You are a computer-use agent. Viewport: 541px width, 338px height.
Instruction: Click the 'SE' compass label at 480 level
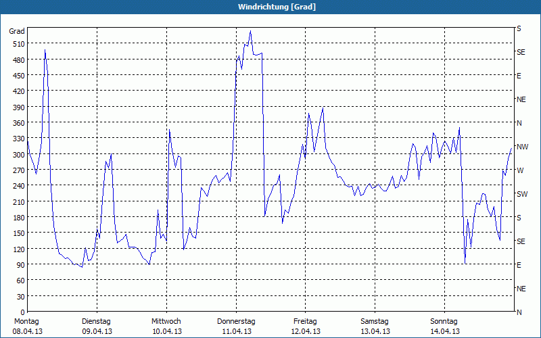521,53
